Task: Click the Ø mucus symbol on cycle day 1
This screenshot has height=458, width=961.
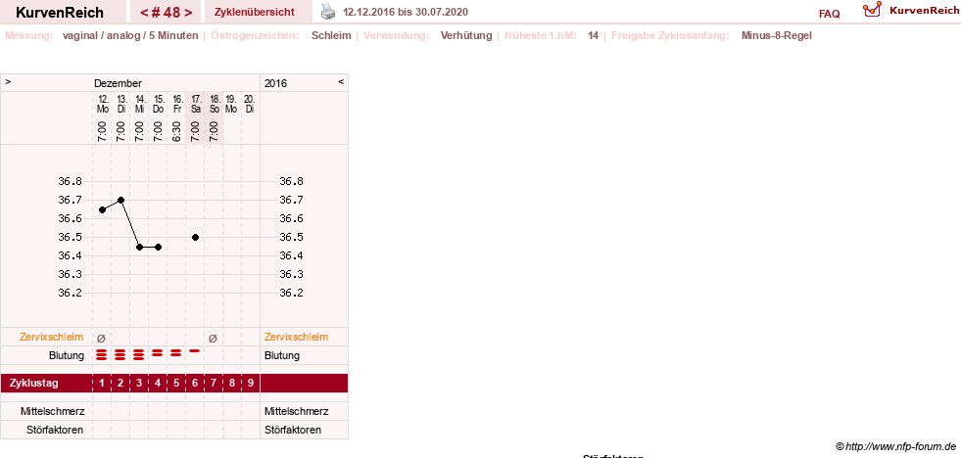Action: tap(102, 338)
